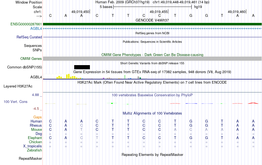The height and width of the screenshot is (165, 262).
Task: Click the chr1: ruler label
Action: pyautogui.click(x=38, y=12)
